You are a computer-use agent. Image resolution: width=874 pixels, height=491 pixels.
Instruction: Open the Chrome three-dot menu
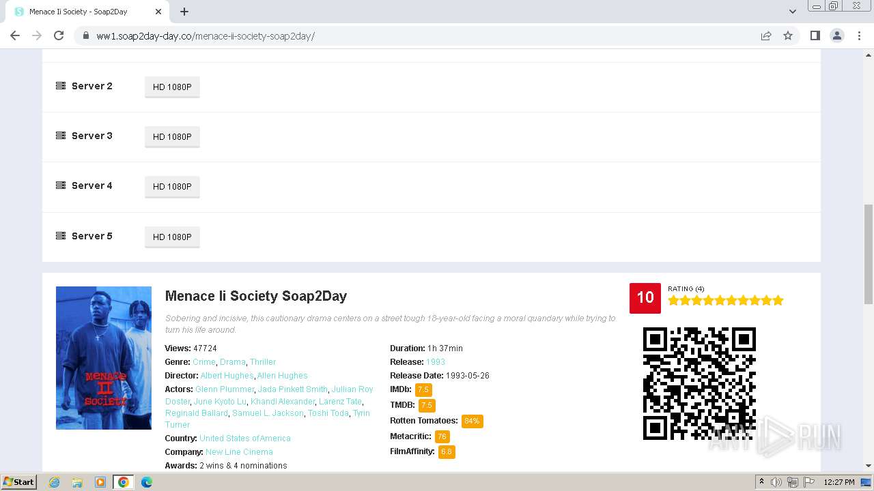(860, 35)
